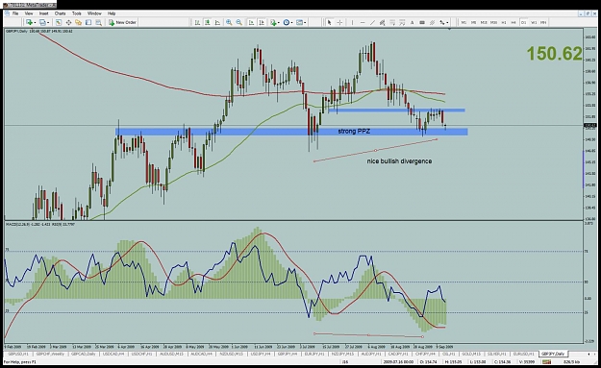Select the standard cursor tool
This screenshot has height=368, width=601.
(x=329, y=23)
